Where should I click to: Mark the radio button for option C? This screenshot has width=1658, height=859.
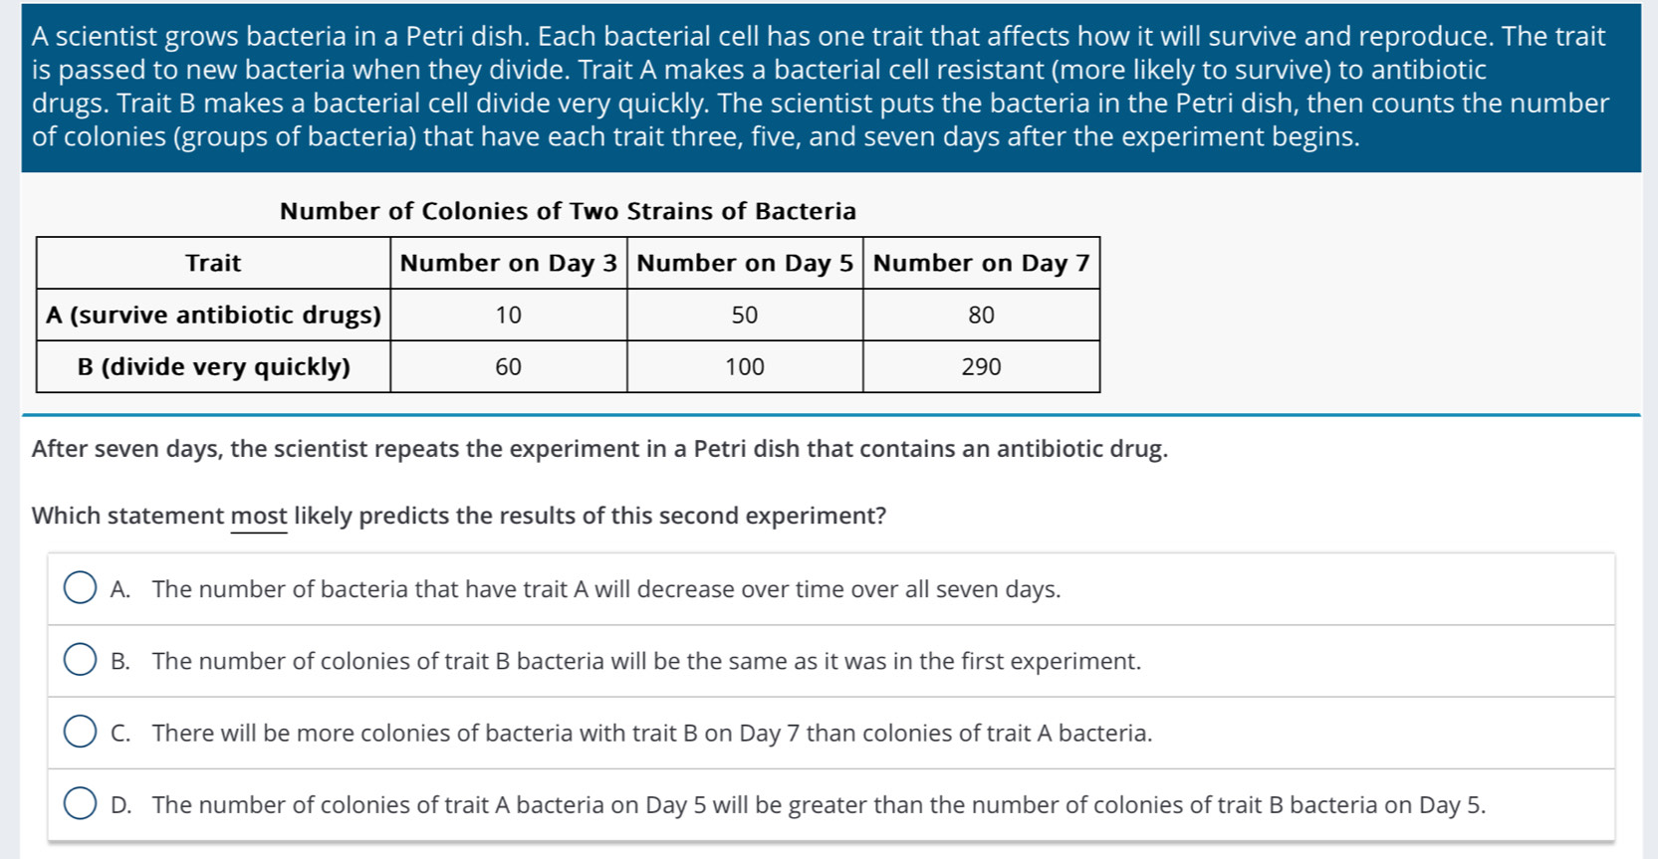[x=80, y=732]
